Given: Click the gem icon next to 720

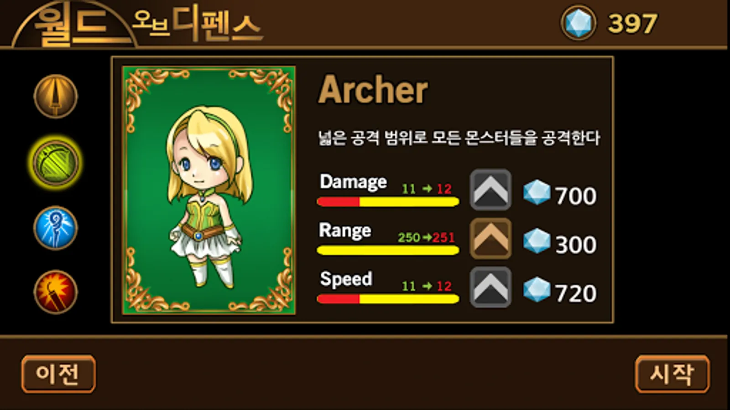Looking at the screenshot, I should (x=537, y=289).
